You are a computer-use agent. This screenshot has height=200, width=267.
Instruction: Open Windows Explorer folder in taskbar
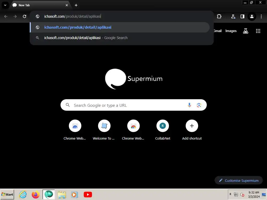[62, 195]
